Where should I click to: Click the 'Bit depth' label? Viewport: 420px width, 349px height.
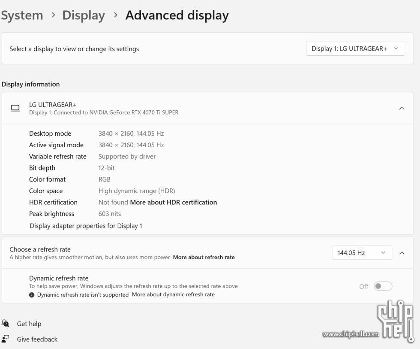(x=42, y=168)
